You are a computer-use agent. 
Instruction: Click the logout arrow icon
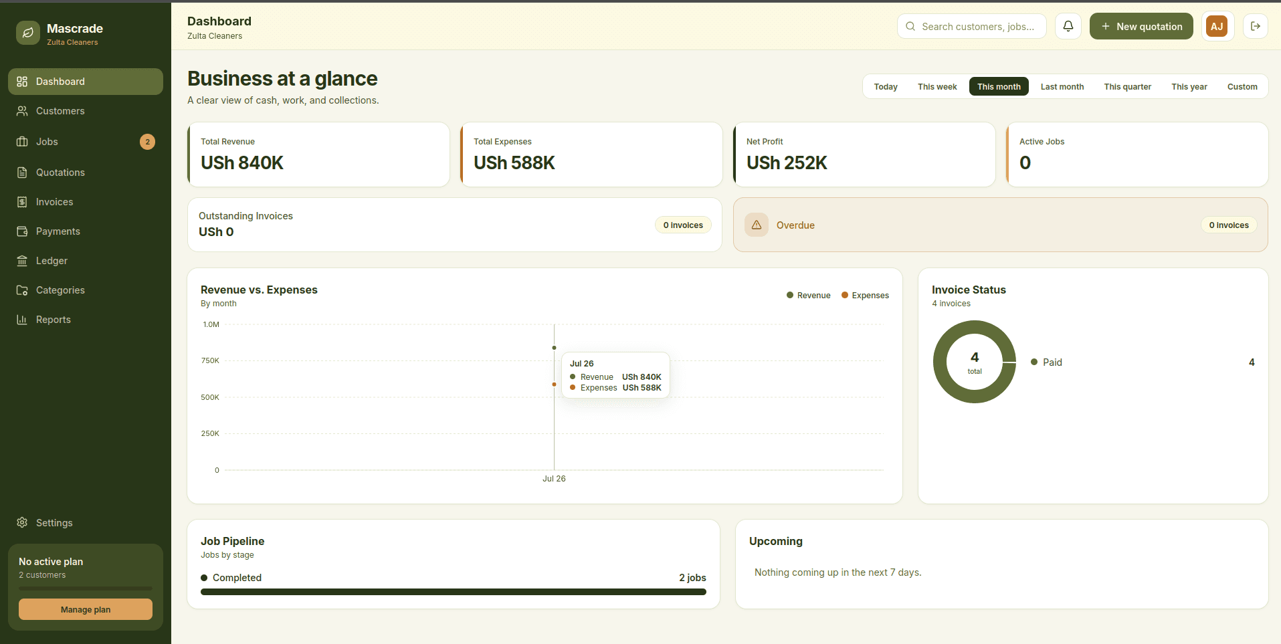1256,26
